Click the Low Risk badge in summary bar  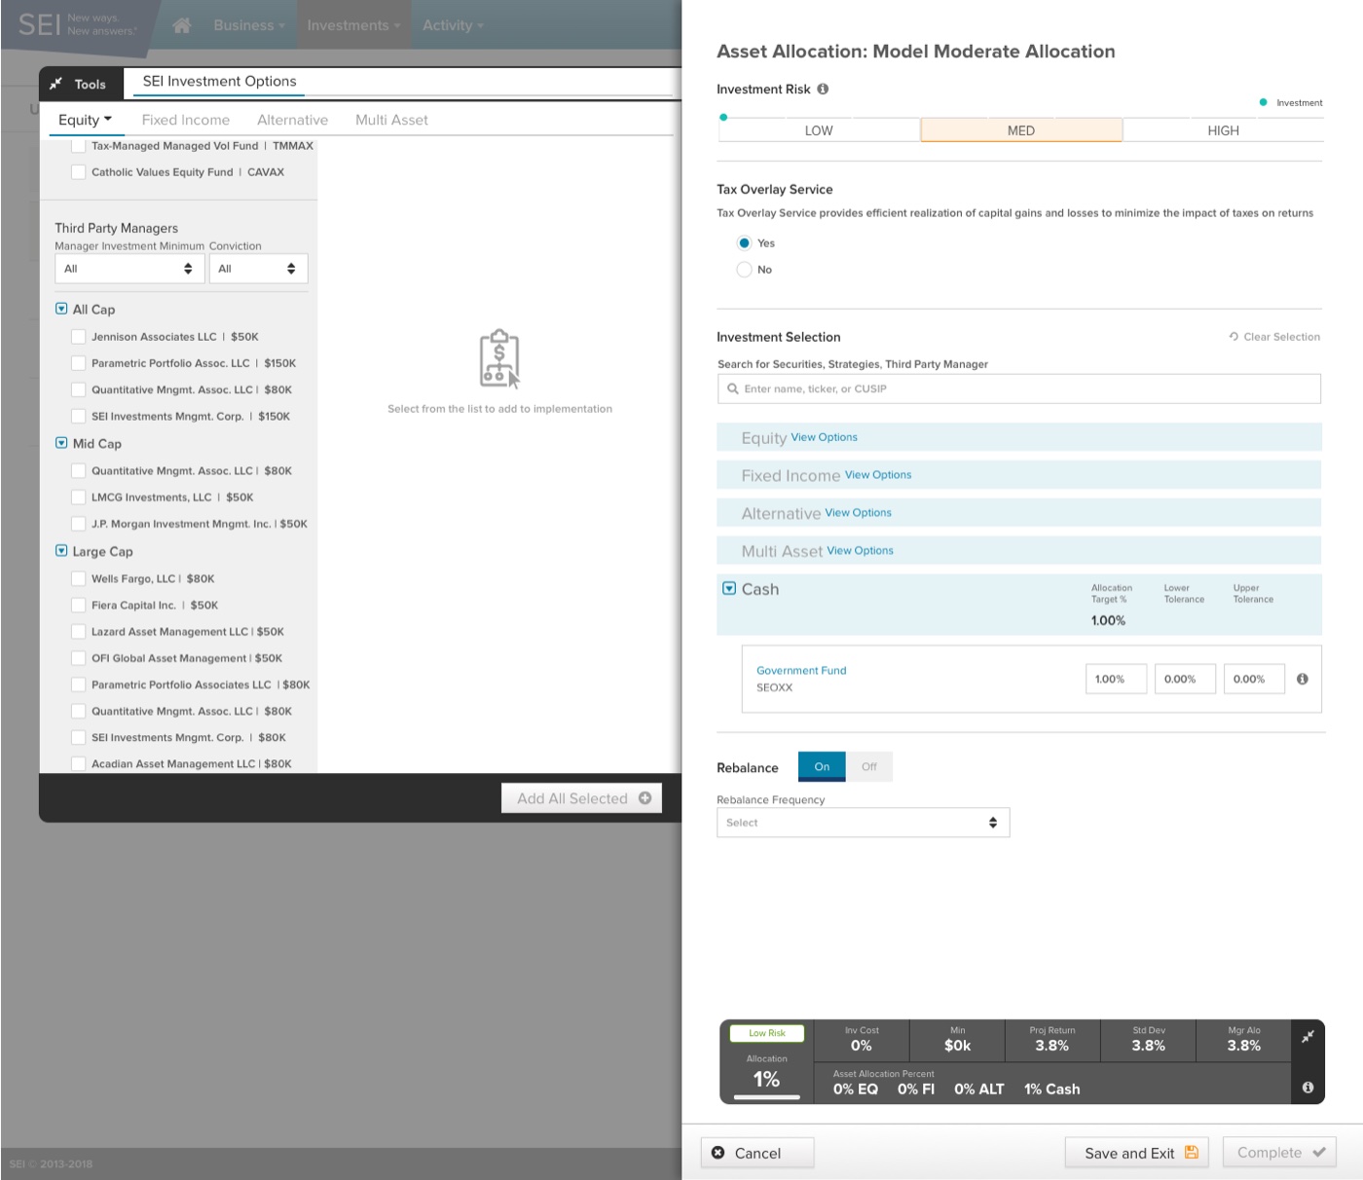767,1033
